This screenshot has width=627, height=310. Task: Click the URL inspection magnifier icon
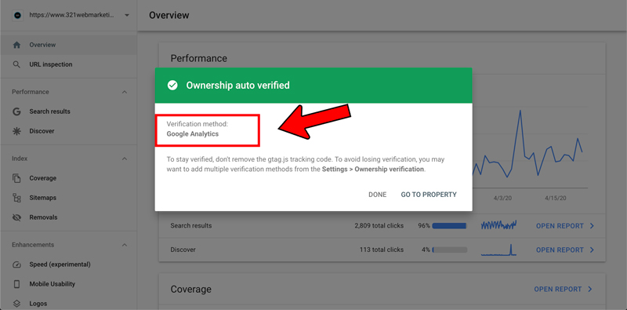[16, 64]
